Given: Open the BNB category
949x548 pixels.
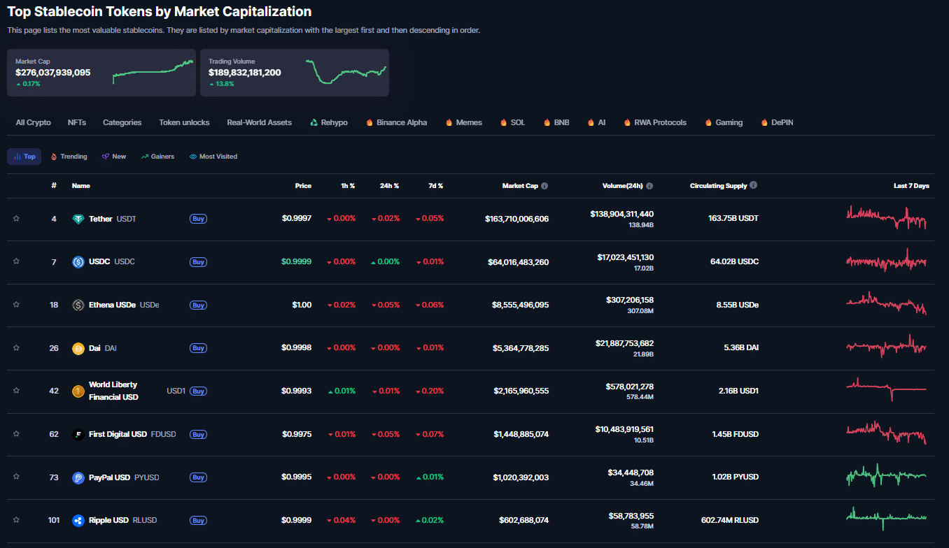Looking at the screenshot, I should 556,122.
